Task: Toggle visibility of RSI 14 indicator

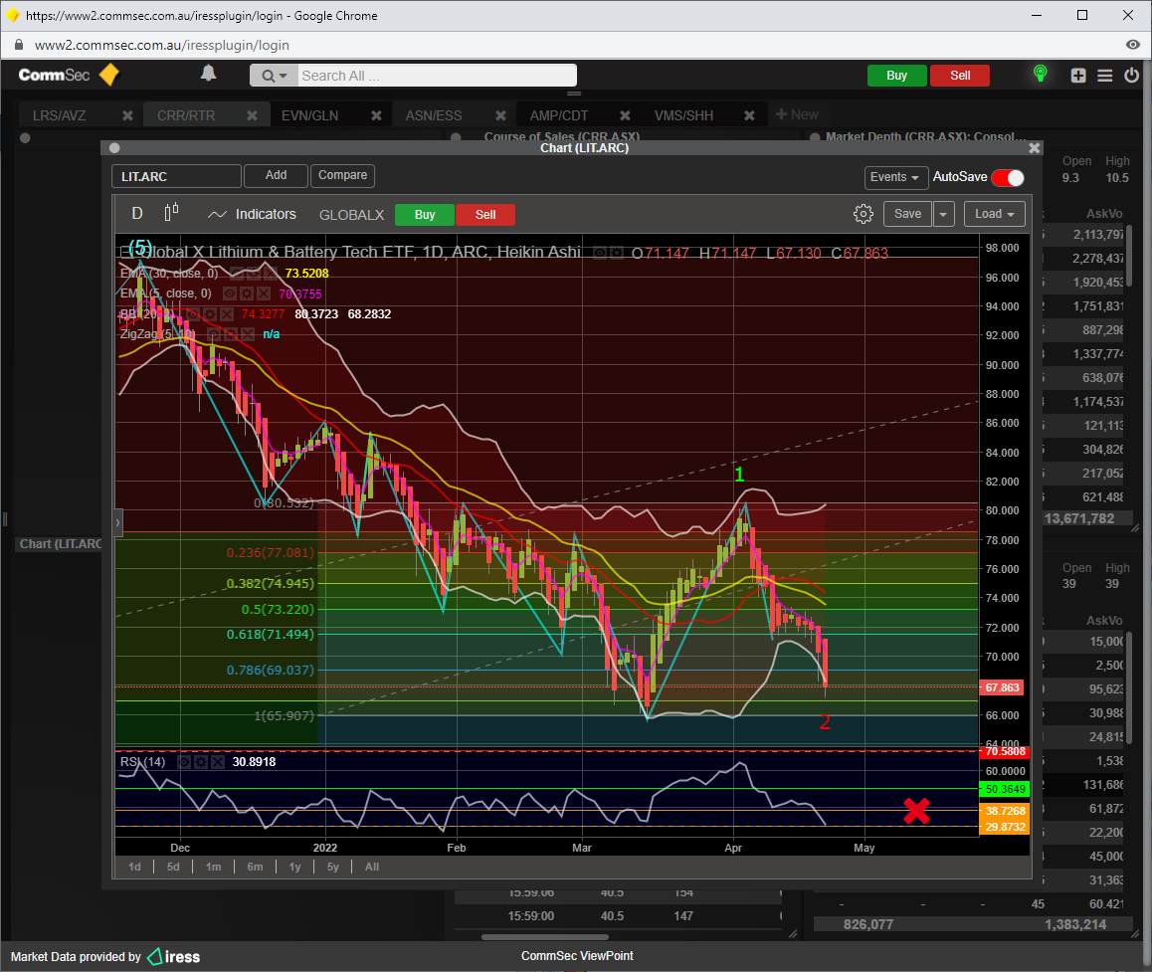Action: click(x=185, y=762)
